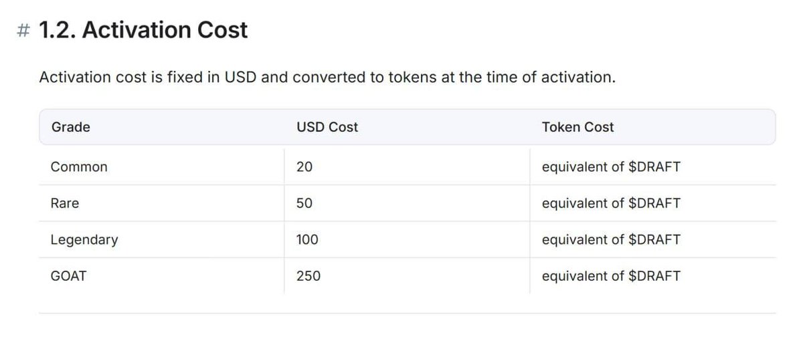
Task: Click the GOAT grade cell
Action: coord(68,275)
